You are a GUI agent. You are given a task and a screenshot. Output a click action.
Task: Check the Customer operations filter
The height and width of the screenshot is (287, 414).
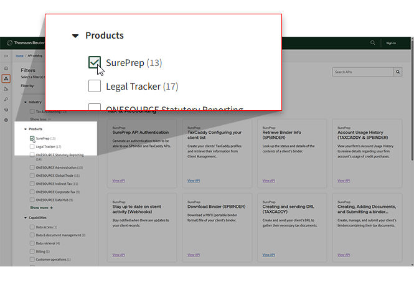[32, 260]
